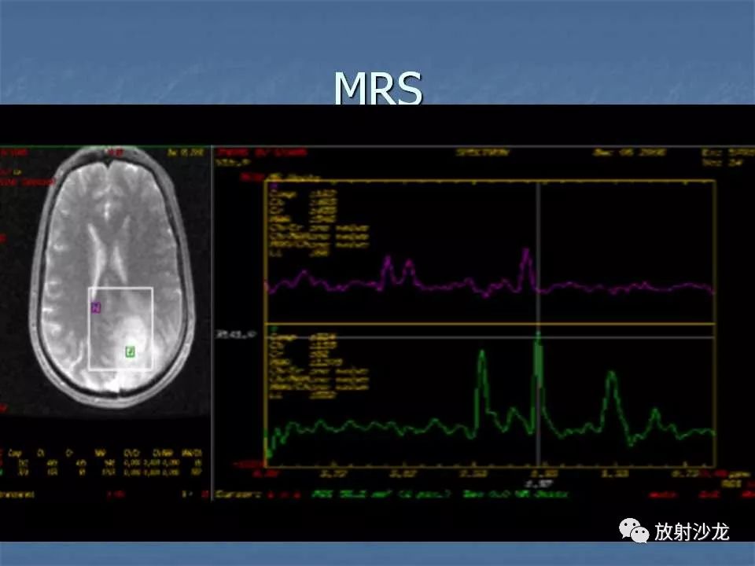Select the purple voxel marker on brain image

pyautogui.click(x=96, y=307)
